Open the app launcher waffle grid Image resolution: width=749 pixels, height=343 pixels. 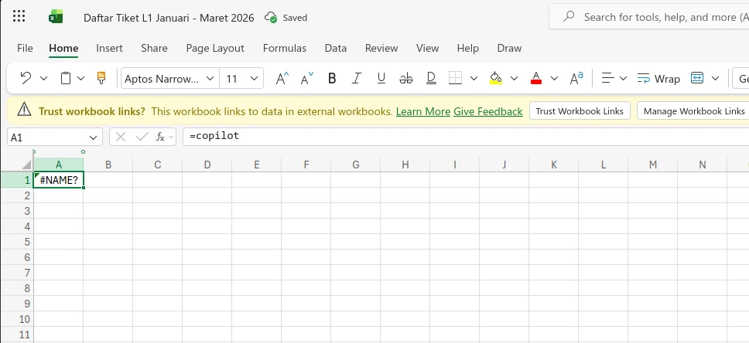point(19,17)
